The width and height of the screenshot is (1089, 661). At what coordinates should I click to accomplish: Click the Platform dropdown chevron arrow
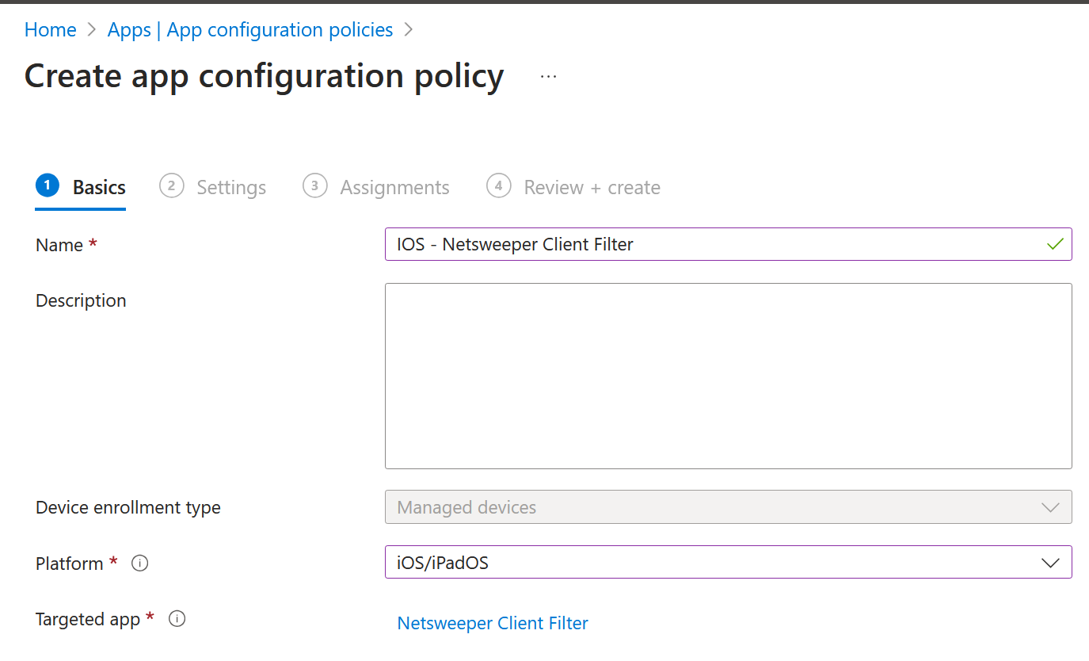(x=1051, y=562)
